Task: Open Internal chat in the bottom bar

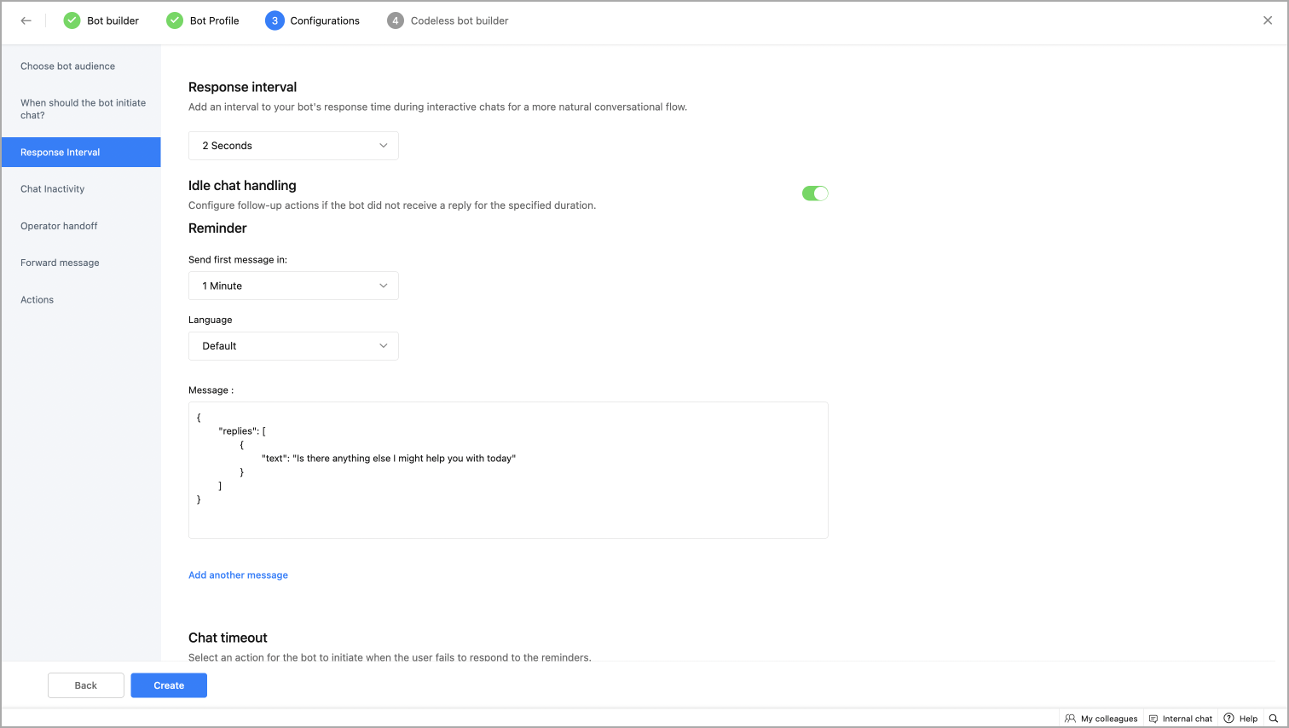Action: (1180, 719)
